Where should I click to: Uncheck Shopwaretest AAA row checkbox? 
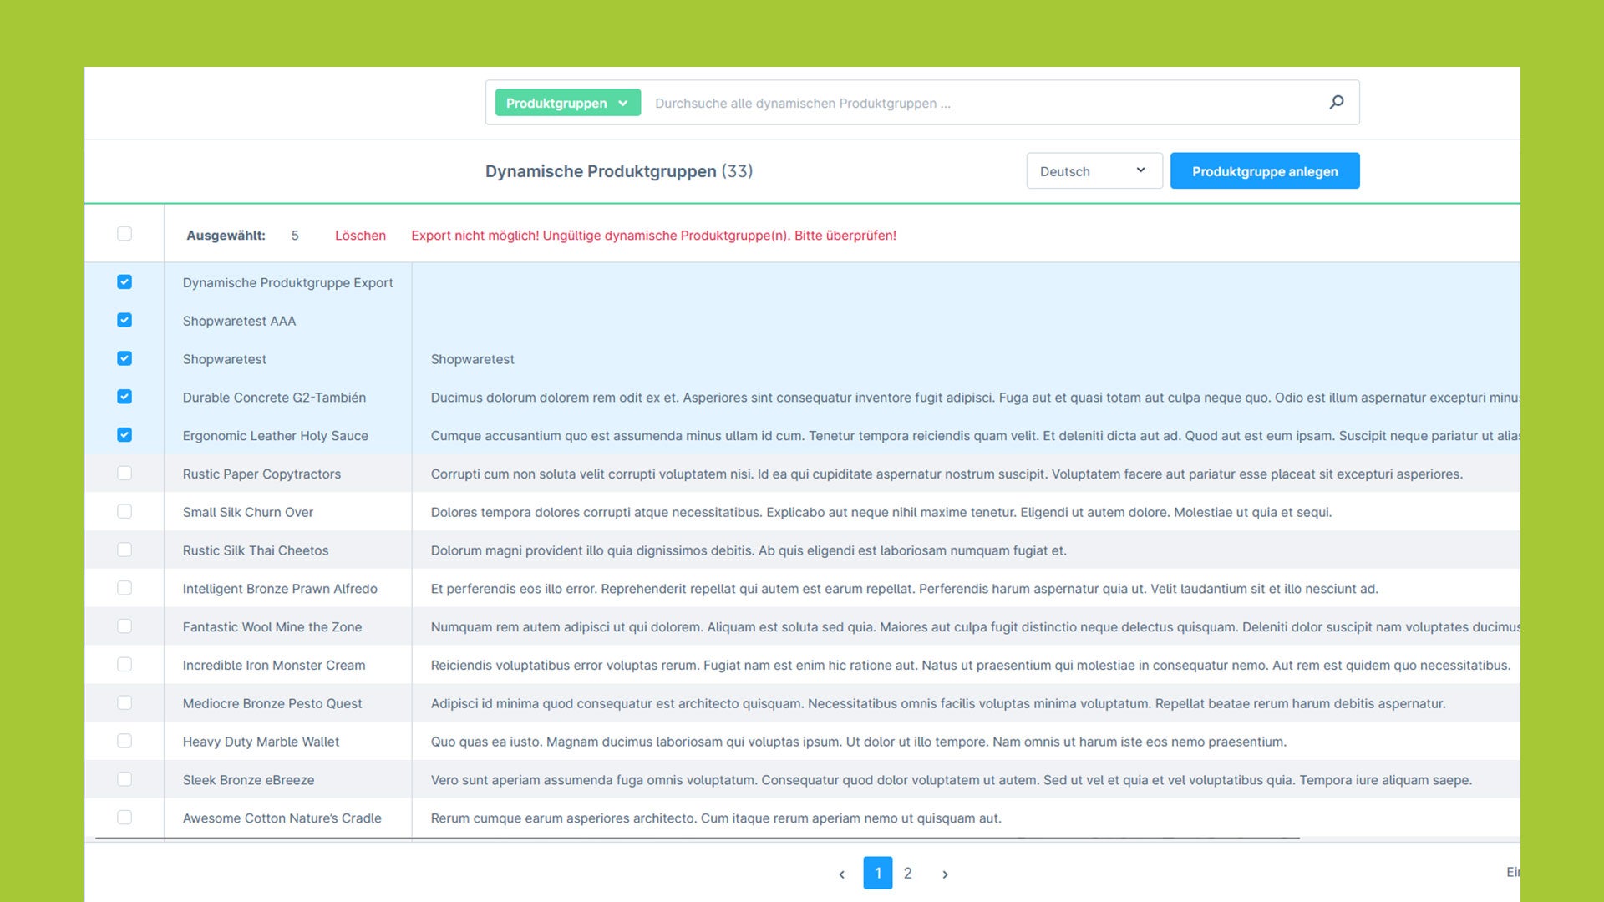coord(124,321)
